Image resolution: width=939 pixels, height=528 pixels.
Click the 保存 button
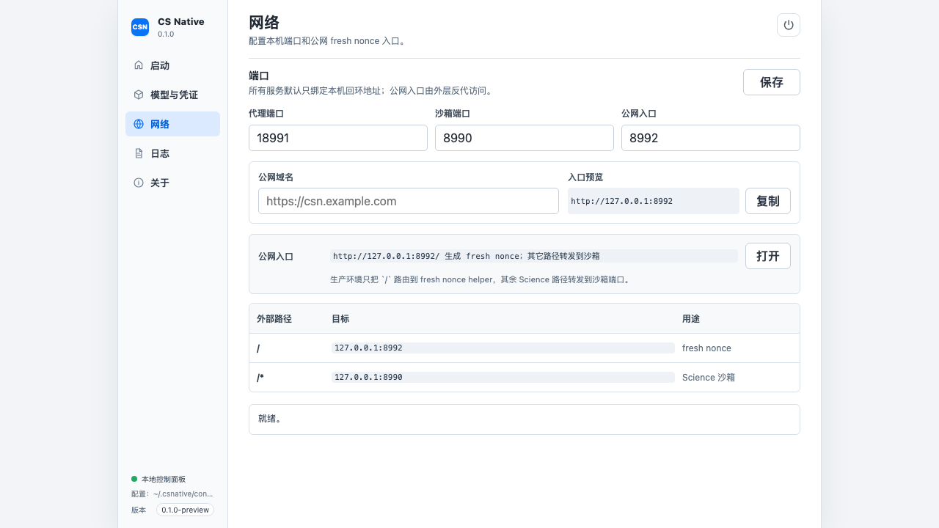pyautogui.click(x=772, y=82)
